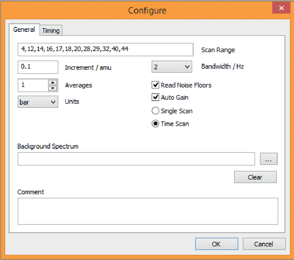Click the Increment / amu text box
Viewport: 294px width, 260px height.
point(38,67)
